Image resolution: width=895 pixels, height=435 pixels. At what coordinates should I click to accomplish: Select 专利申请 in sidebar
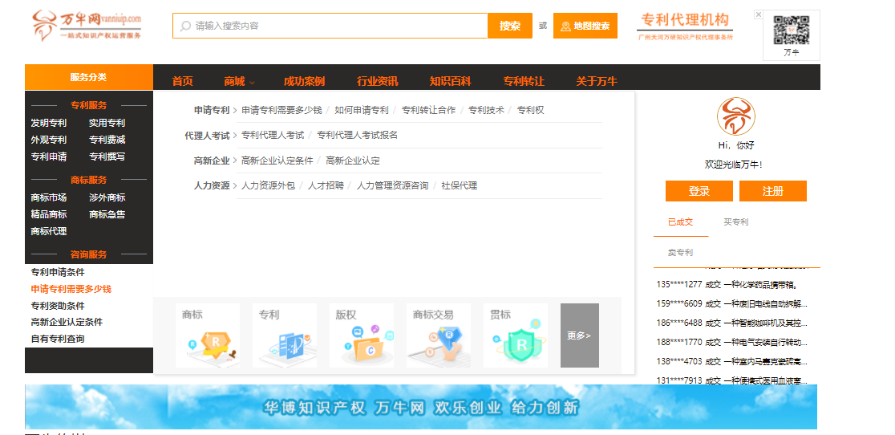(x=48, y=157)
